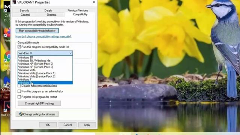240x135 pixels.
Task: Close the VALORANT Properties dialog
Action: (94, 2)
